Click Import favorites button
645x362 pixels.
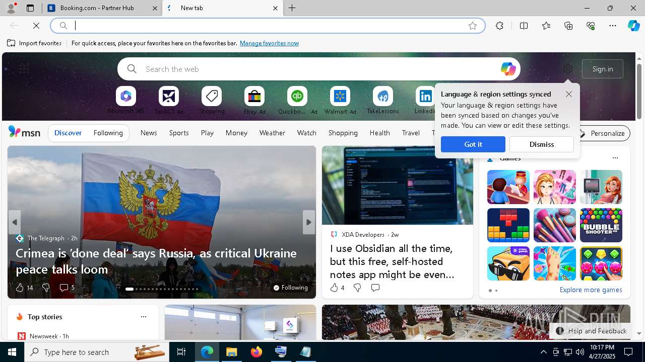coord(34,43)
